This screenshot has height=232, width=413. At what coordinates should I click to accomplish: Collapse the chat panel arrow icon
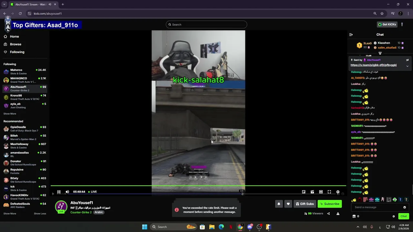pyautogui.click(x=351, y=34)
